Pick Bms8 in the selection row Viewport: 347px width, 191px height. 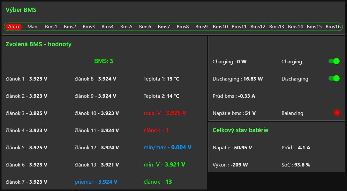click(x=183, y=27)
